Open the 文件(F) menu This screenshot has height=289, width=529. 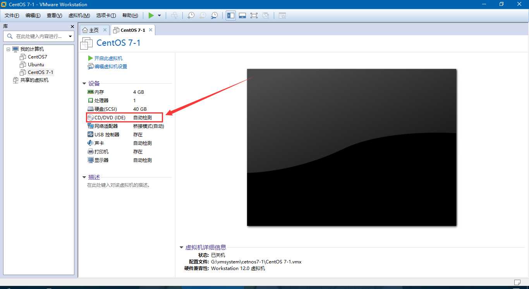[x=12, y=15]
